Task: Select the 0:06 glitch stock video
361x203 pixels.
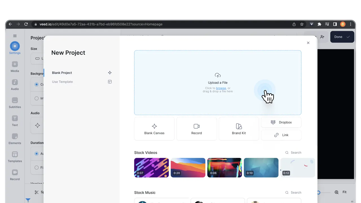Action: coord(224,167)
